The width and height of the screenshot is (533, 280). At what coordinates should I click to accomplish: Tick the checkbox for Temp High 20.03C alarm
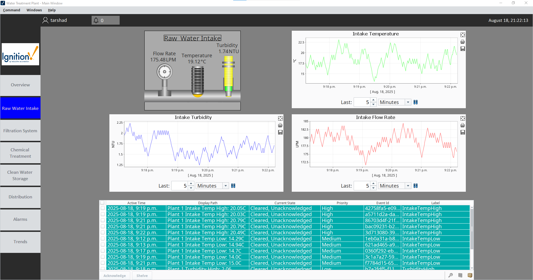(x=103, y=214)
